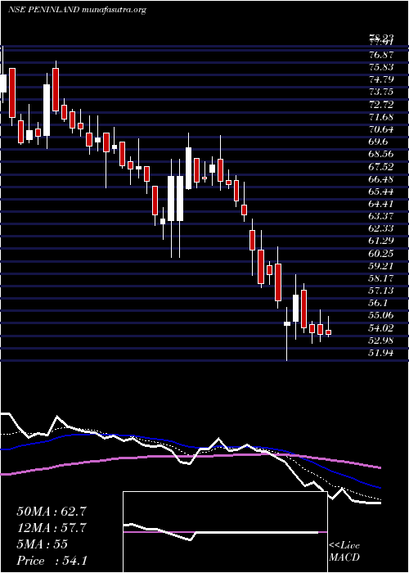
Task: Click the 75.83 price axis label
Action: click(381, 67)
